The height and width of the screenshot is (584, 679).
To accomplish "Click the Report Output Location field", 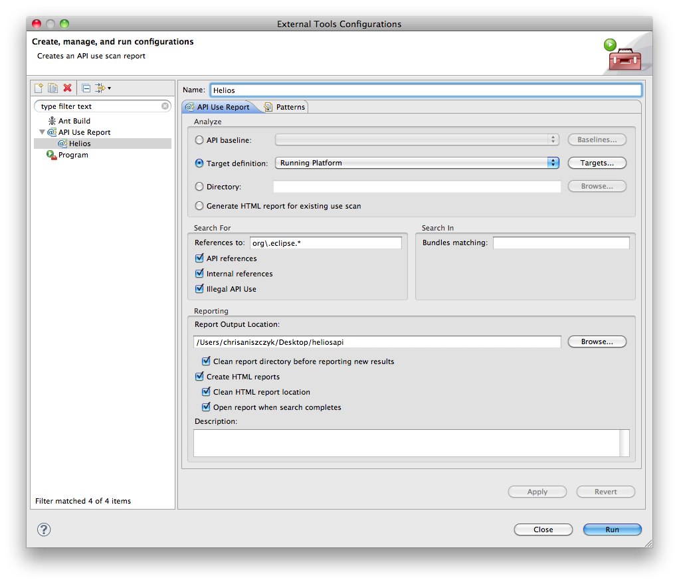I will click(377, 342).
